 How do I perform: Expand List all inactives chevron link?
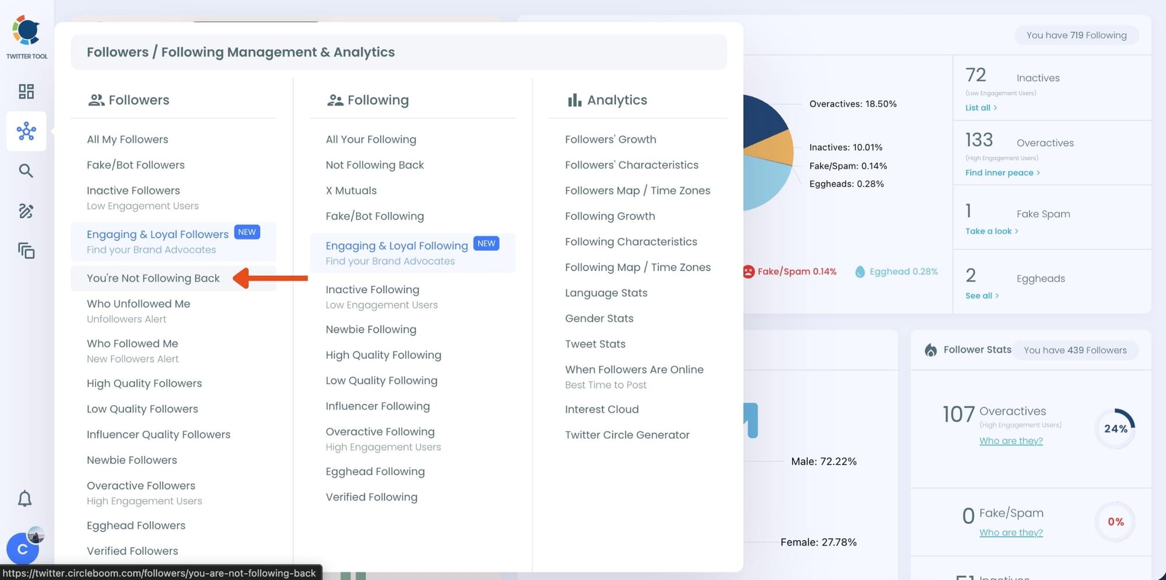click(981, 108)
